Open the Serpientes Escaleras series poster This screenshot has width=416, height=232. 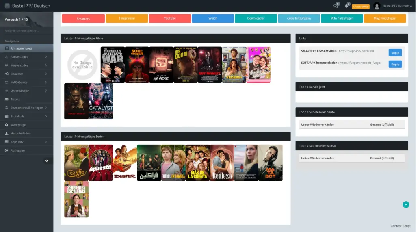[76, 199]
